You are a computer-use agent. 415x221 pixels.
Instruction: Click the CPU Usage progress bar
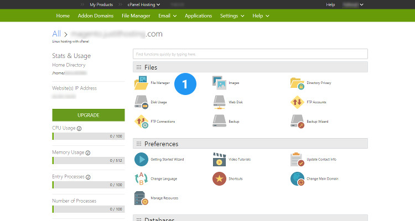tap(89, 136)
